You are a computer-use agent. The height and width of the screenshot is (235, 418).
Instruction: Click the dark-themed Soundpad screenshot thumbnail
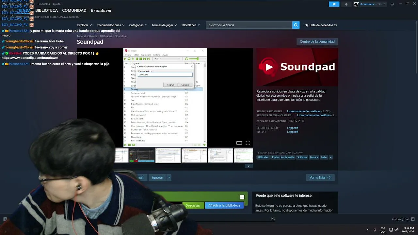142,155
